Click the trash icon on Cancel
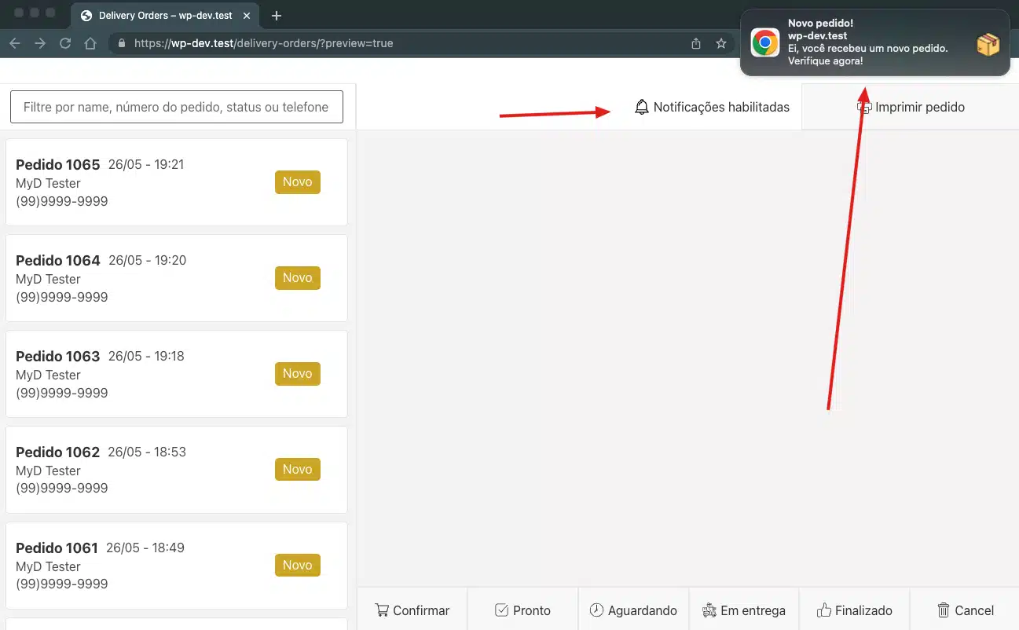 point(944,610)
